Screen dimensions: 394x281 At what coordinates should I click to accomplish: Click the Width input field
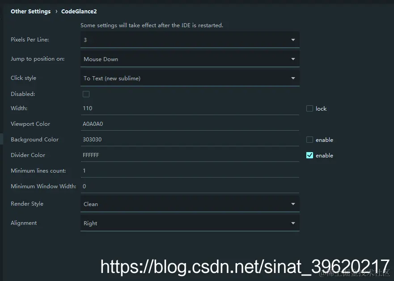190,108
